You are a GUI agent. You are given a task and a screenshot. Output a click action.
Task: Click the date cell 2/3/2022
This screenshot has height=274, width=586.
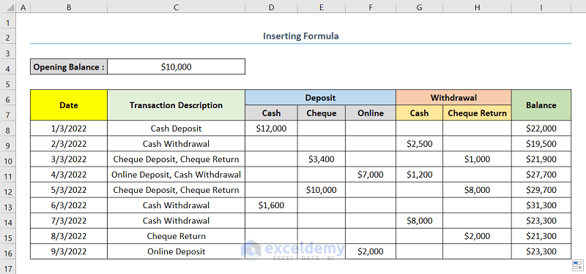click(69, 143)
